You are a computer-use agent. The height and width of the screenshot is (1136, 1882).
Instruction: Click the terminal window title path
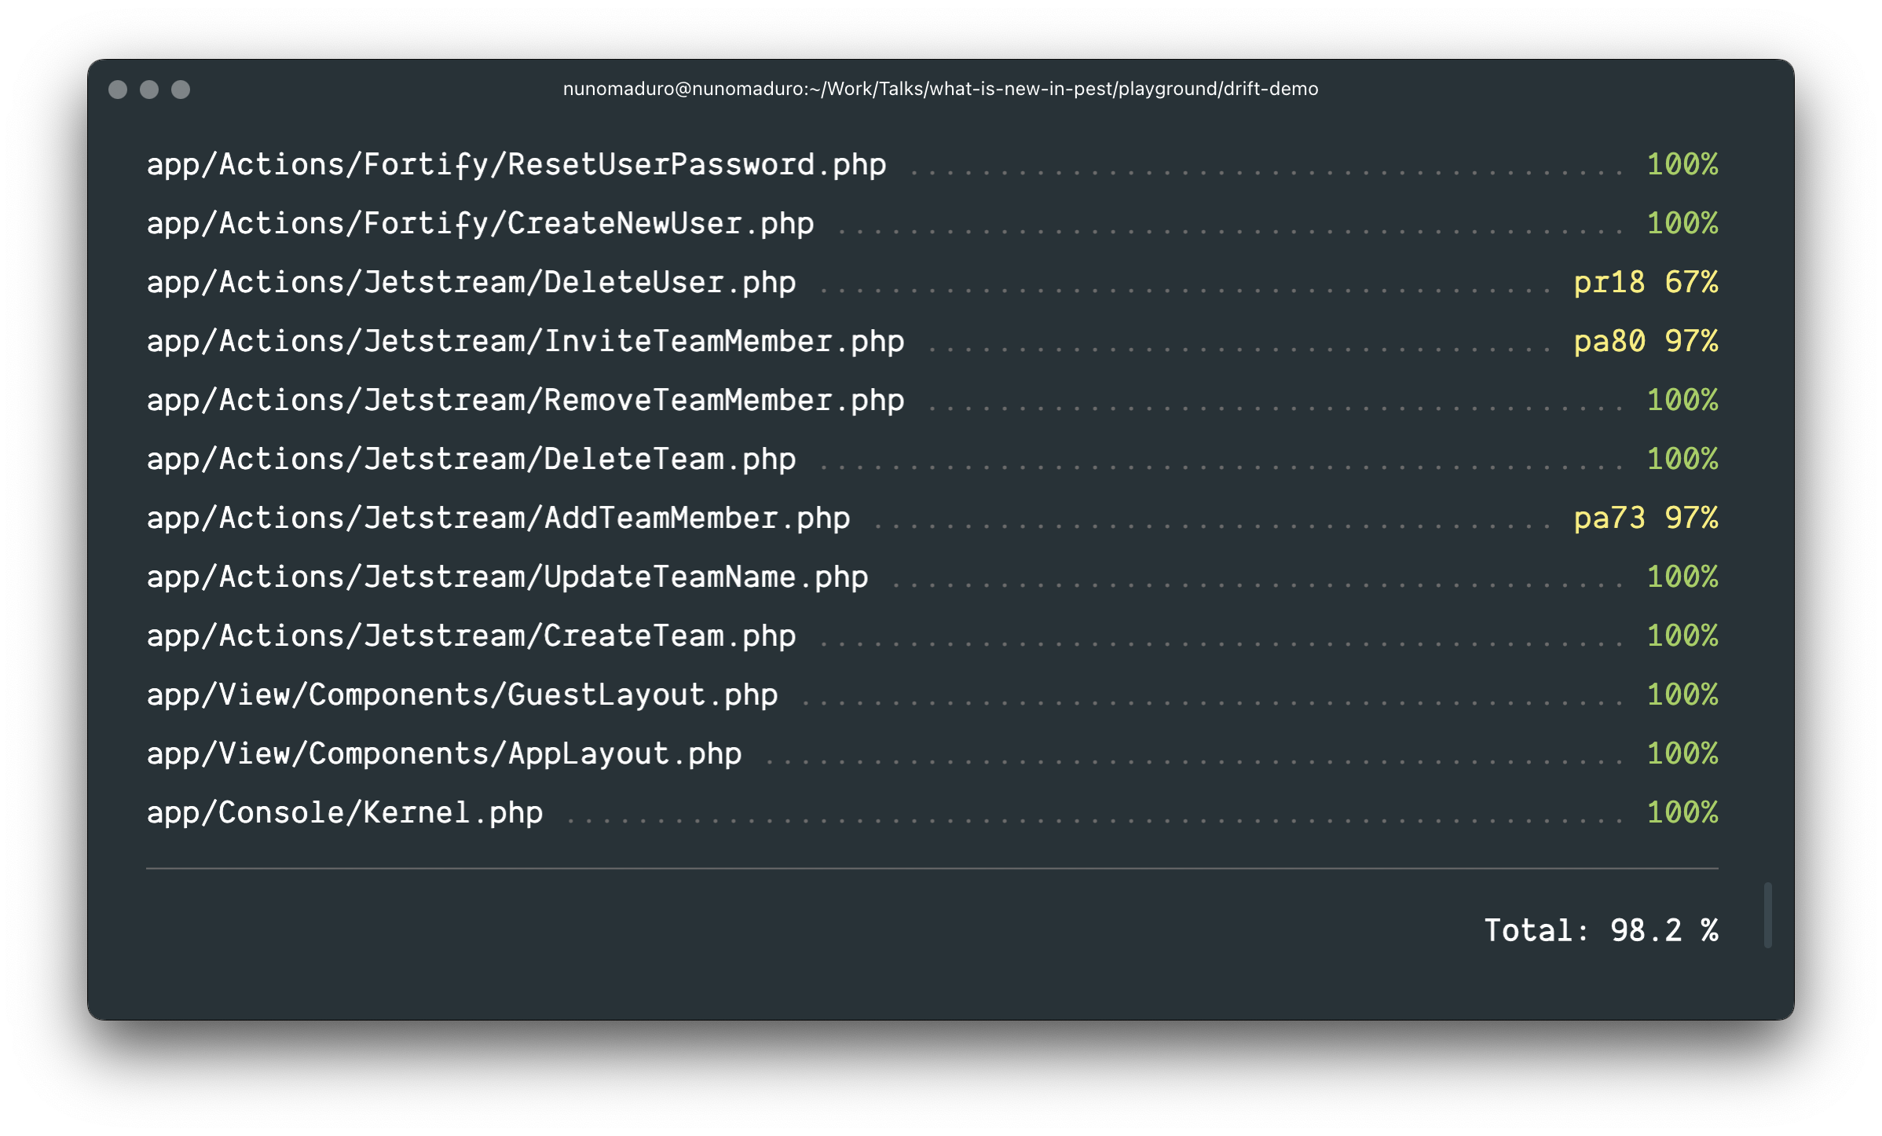pyautogui.click(x=940, y=89)
